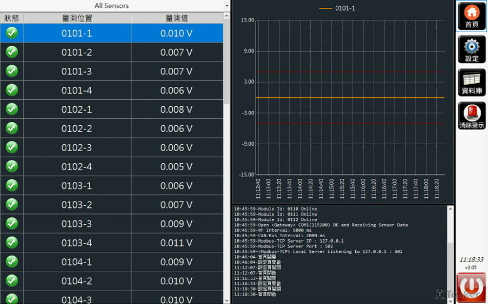Click the 量測值 column header

(x=177, y=18)
